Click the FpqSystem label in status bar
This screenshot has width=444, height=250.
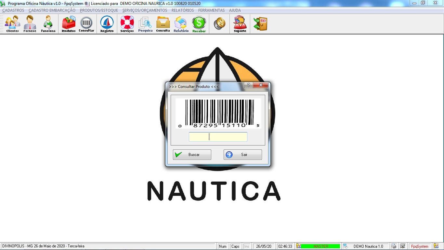[x=420, y=246]
